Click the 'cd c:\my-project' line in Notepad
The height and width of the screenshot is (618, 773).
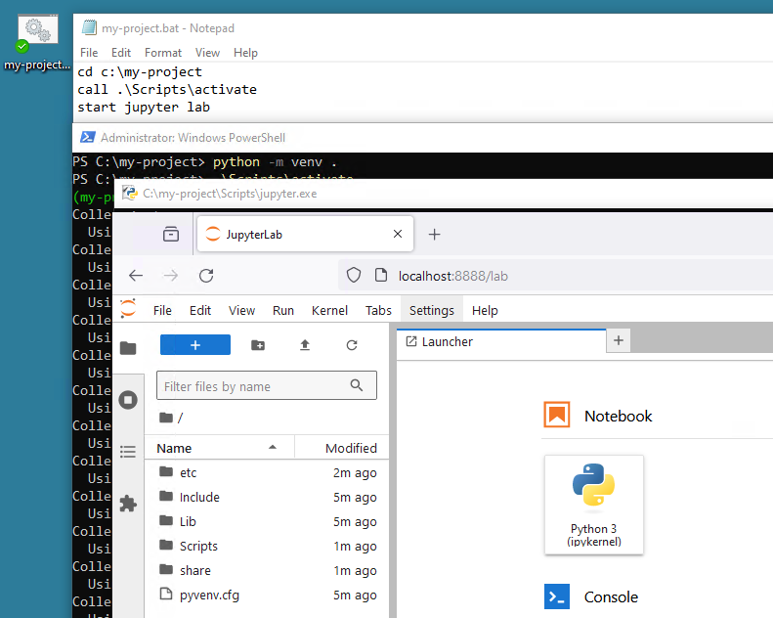(x=140, y=72)
